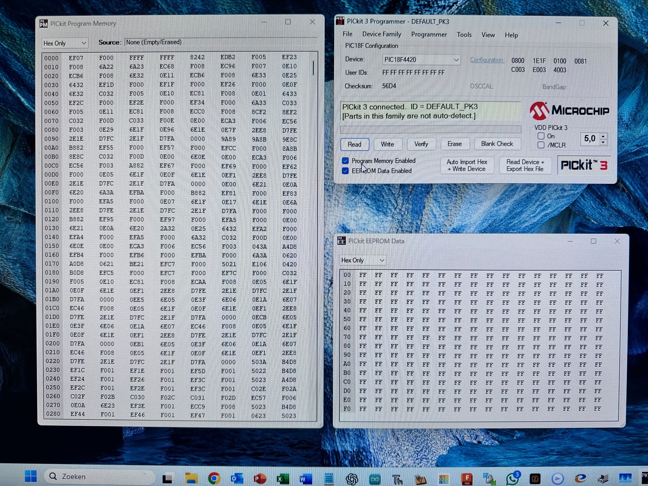Click the Write button
Image resolution: width=648 pixels, height=486 pixels.
[x=387, y=144]
